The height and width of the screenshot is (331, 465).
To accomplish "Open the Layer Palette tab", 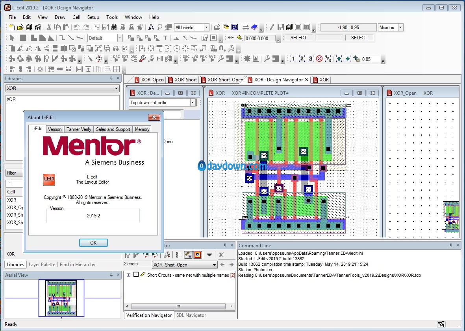I will coord(42,265).
